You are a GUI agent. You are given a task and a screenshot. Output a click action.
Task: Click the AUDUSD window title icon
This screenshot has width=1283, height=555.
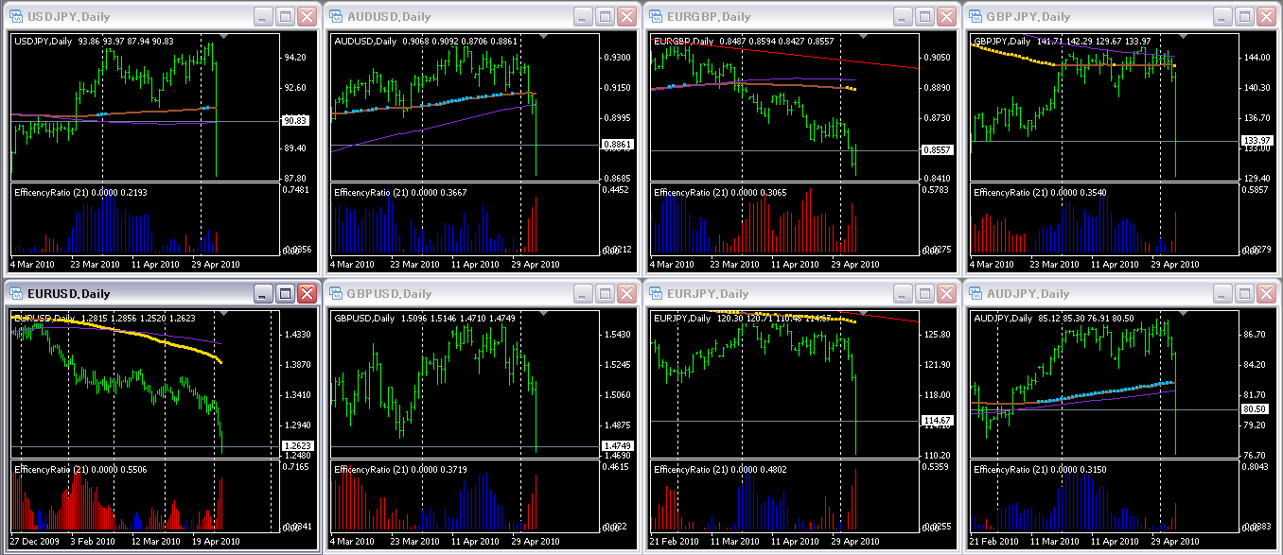click(336, 17)
